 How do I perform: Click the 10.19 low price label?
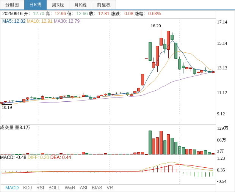point(7,107)
